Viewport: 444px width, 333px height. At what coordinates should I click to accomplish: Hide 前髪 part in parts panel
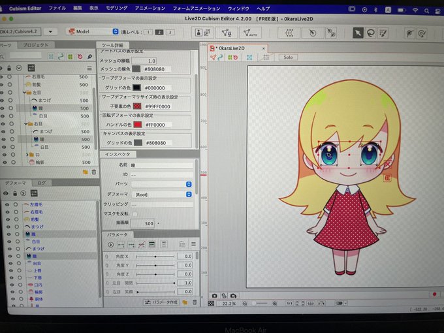click(2, 84)
